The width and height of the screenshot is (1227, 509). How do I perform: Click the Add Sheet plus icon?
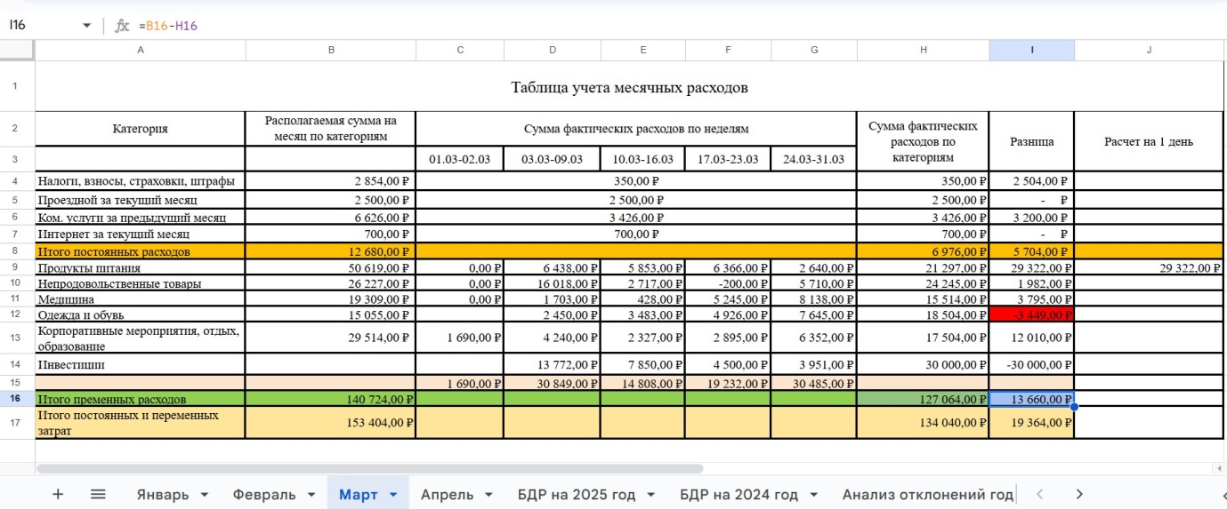(58, 494)
